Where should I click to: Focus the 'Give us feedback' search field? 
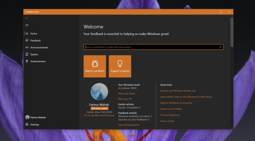154,47
